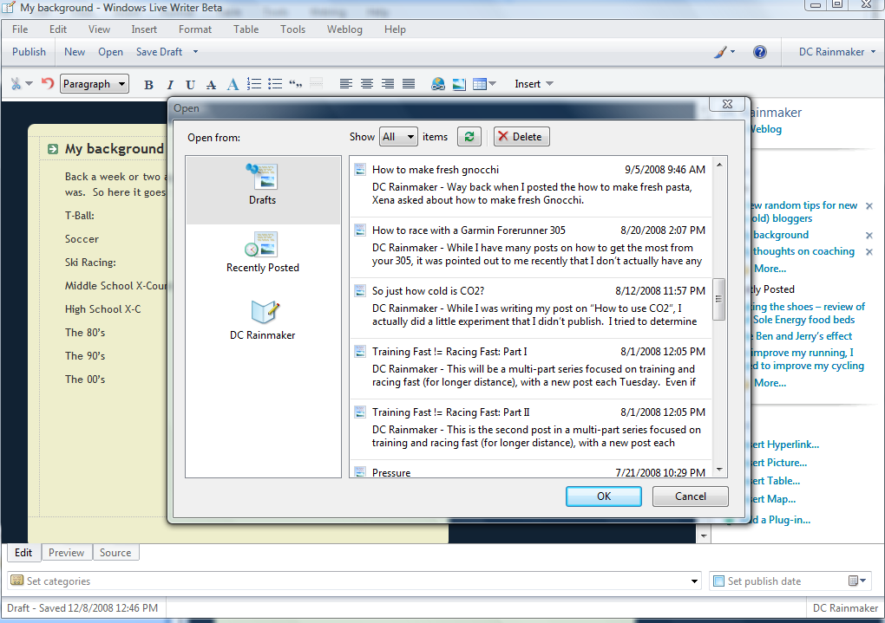This screenshot has height=623, width=885.
Task: Apply block quote formatting
Action: (296, 84)
